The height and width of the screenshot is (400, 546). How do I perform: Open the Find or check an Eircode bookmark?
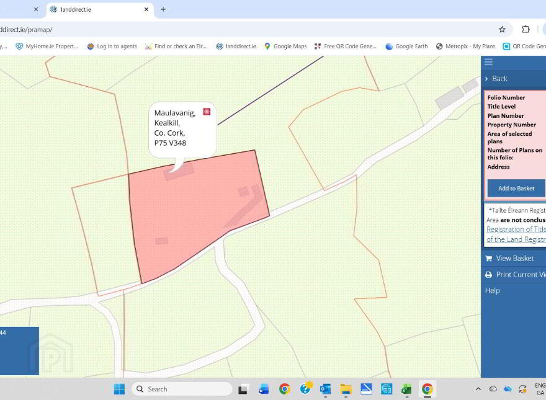coord(176,47)
